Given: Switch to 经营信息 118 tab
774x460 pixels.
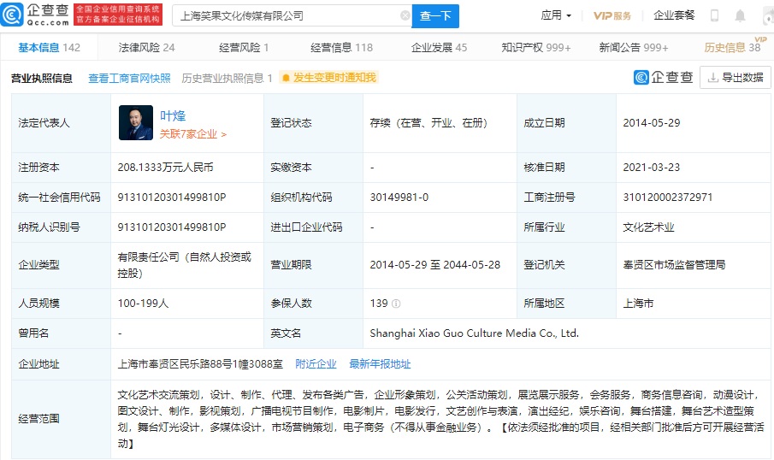Looking at the screenshot, I should (x=341, y=47).
